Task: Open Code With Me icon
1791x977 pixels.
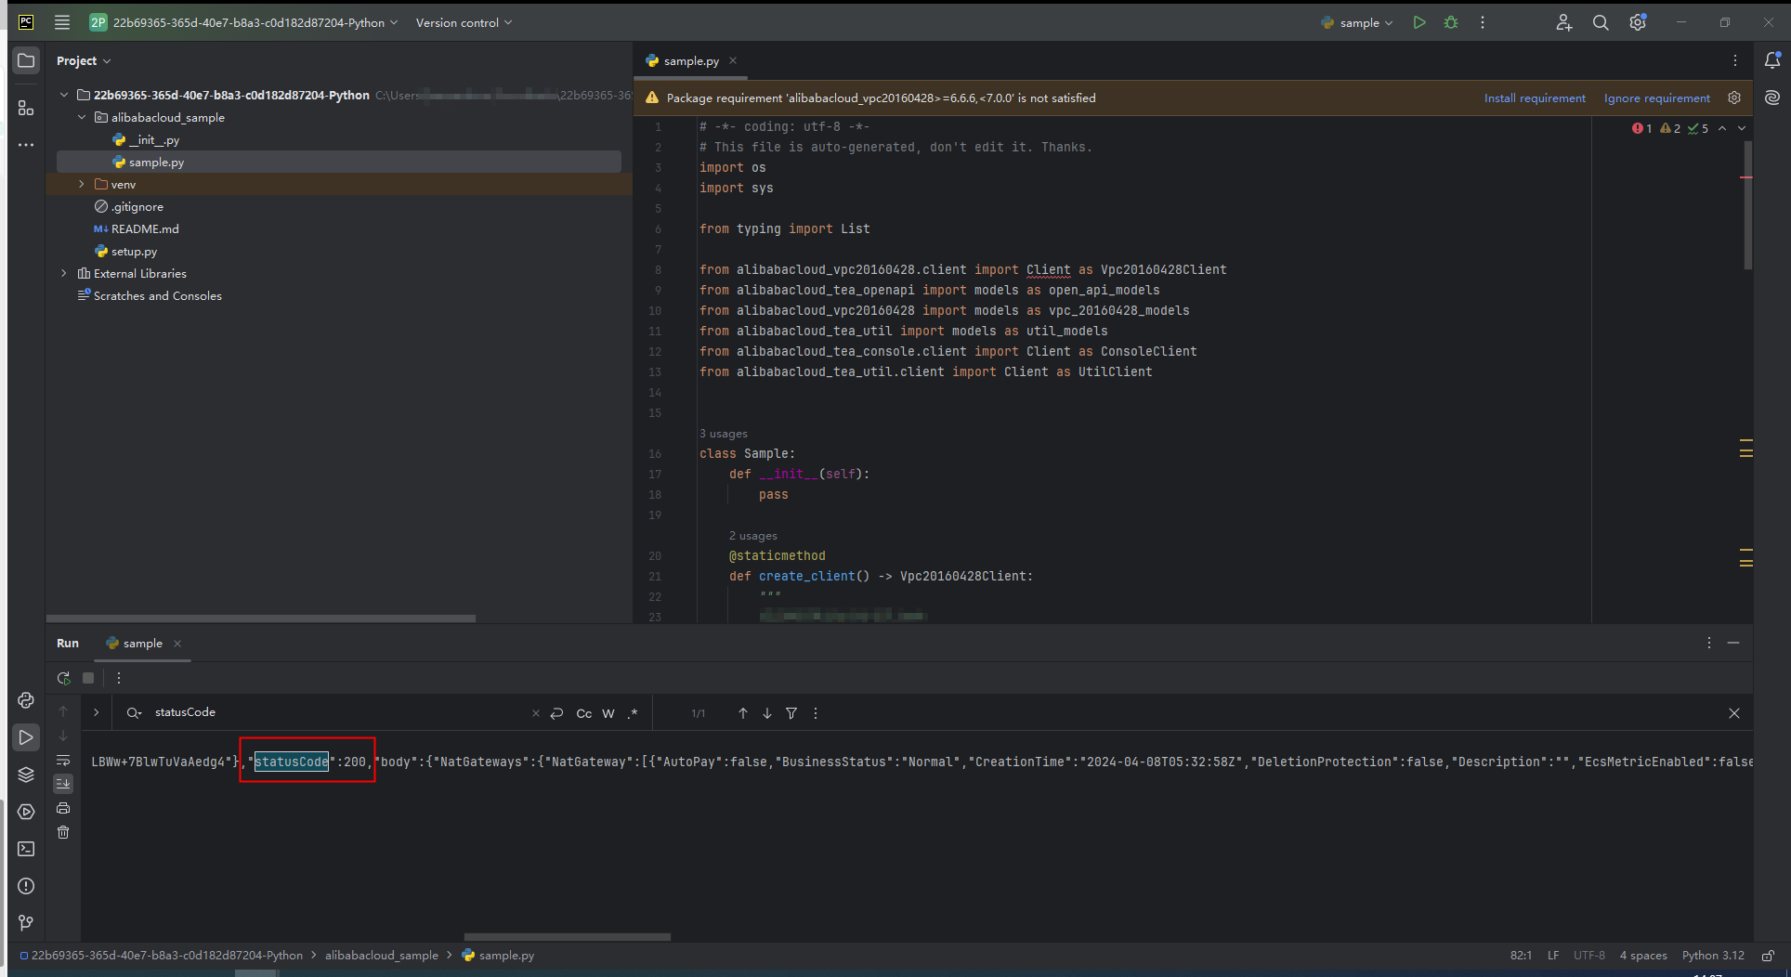Action: pos(1564,22)
